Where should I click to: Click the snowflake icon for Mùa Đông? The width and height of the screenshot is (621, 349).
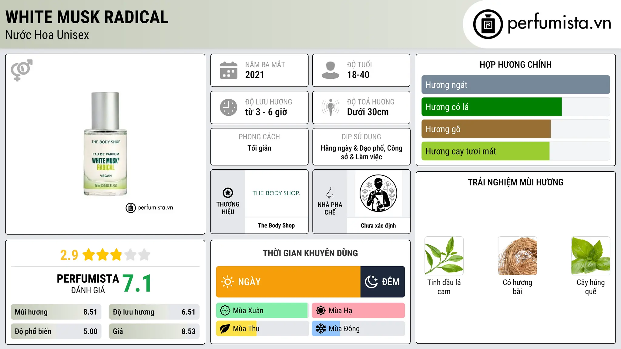[x=321, y=329]
